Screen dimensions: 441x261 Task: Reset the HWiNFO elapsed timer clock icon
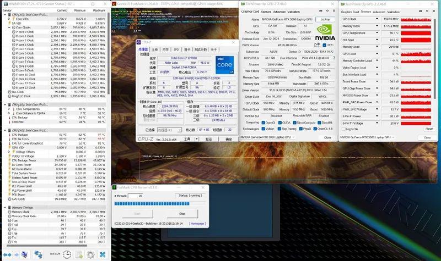tap(67, 254)
